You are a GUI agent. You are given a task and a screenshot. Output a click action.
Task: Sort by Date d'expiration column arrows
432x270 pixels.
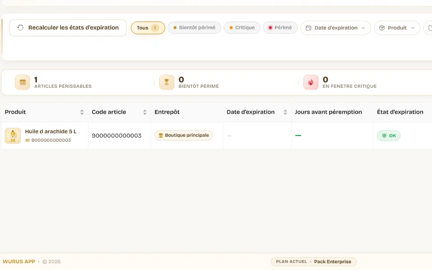click(285, 112)
